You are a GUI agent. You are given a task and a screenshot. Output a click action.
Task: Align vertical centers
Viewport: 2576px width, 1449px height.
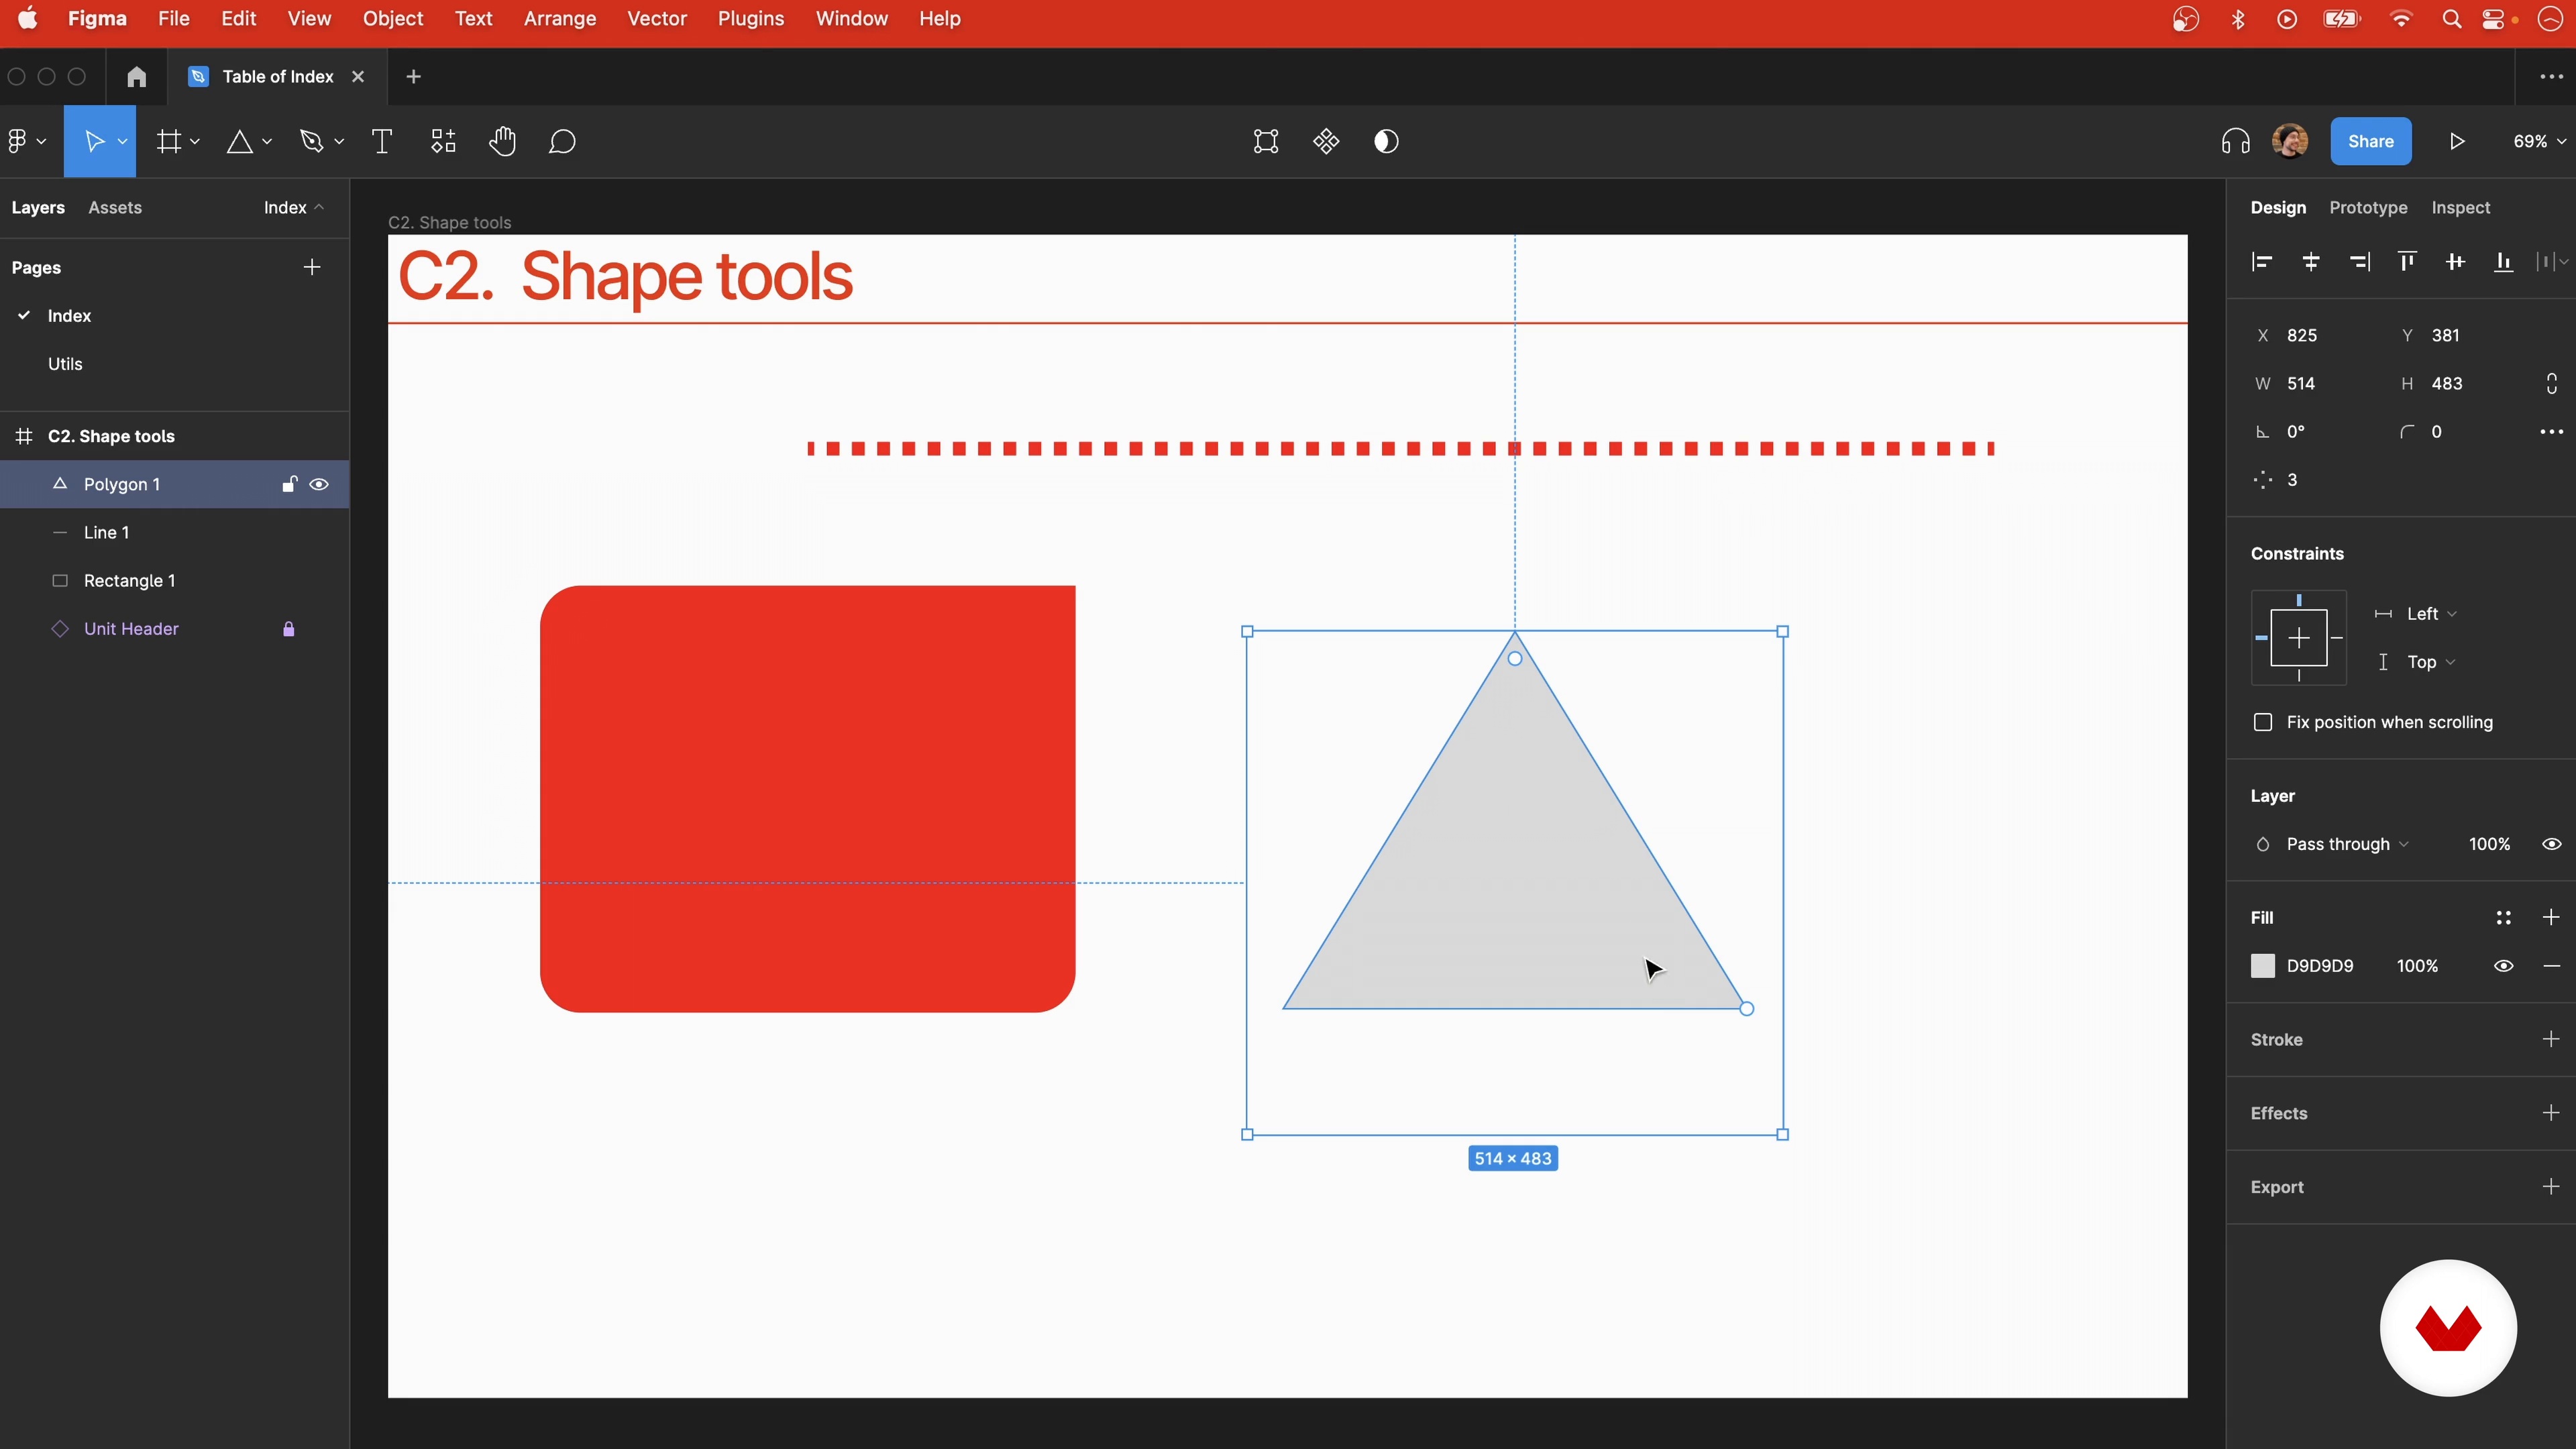point(2455,262)
